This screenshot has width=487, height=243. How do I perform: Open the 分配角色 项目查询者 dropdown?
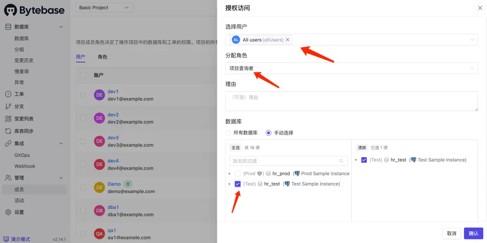[352, 69]
